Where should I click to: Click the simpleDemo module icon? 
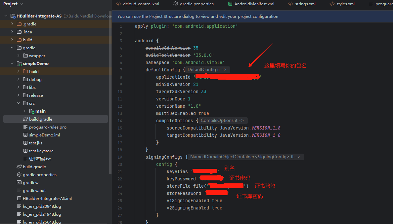coord(19,63)
